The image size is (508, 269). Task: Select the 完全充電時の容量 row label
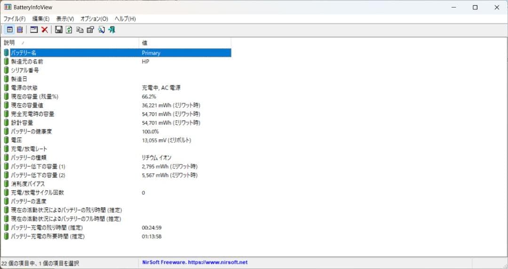tap(33, 114)
